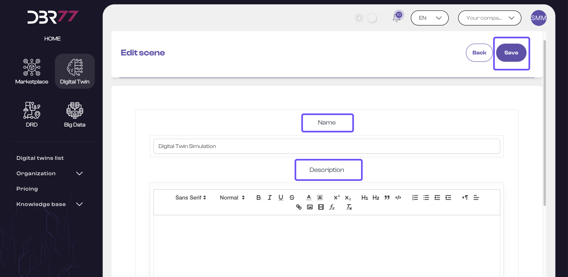Image resolution: width=568 pixels, height=277 pixels.
Task: Decrease text indent
Action: click(437, 198)
